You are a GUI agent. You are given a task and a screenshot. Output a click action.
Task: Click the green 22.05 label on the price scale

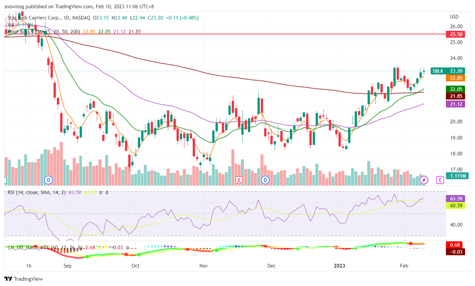(x=455, y=89)
